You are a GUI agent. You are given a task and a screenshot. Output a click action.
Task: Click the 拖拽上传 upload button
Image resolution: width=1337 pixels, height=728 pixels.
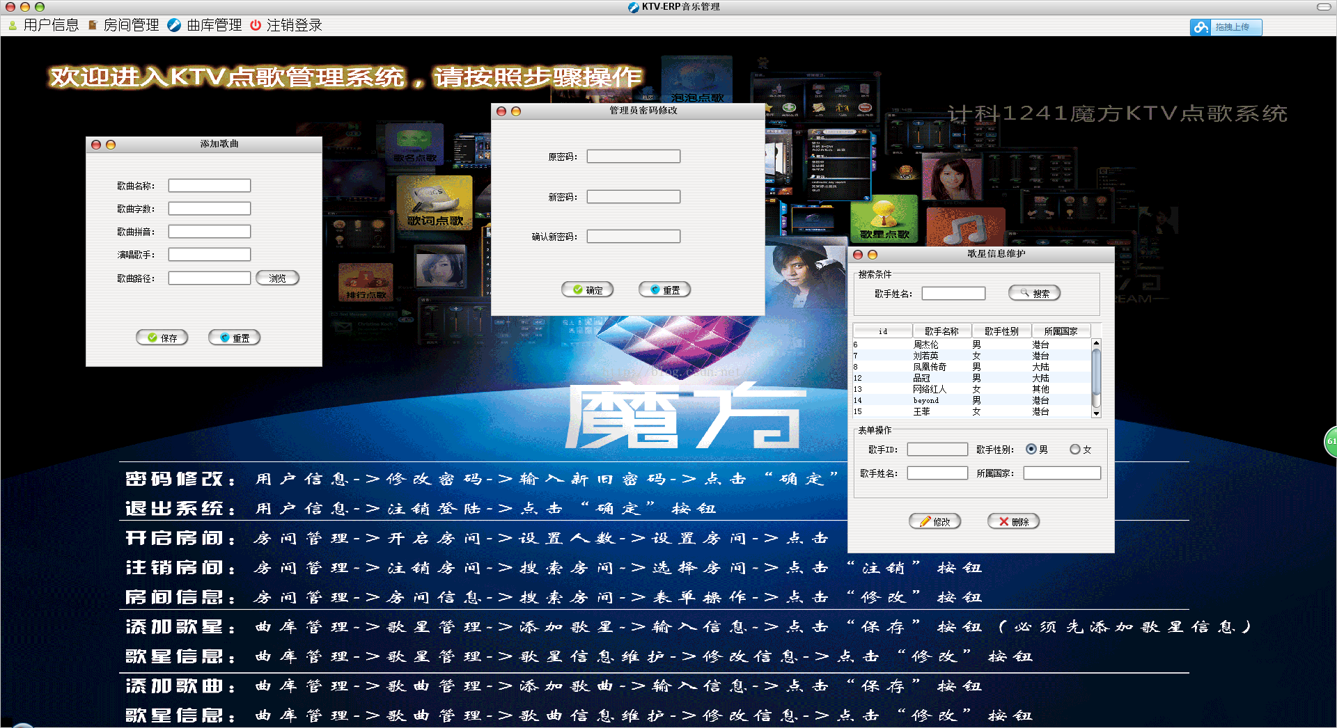click(x=1226, y=27)
